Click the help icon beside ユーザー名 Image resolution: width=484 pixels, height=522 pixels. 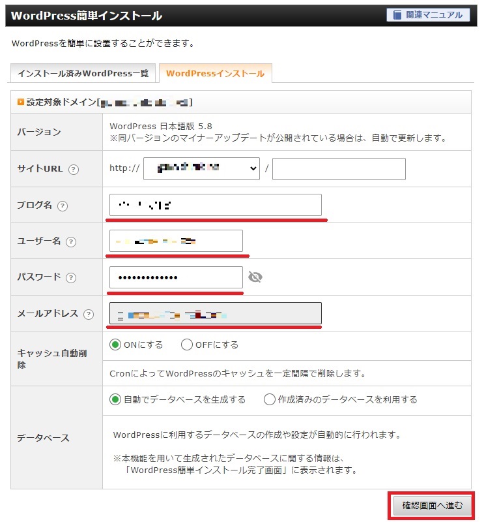click(71, 241)
